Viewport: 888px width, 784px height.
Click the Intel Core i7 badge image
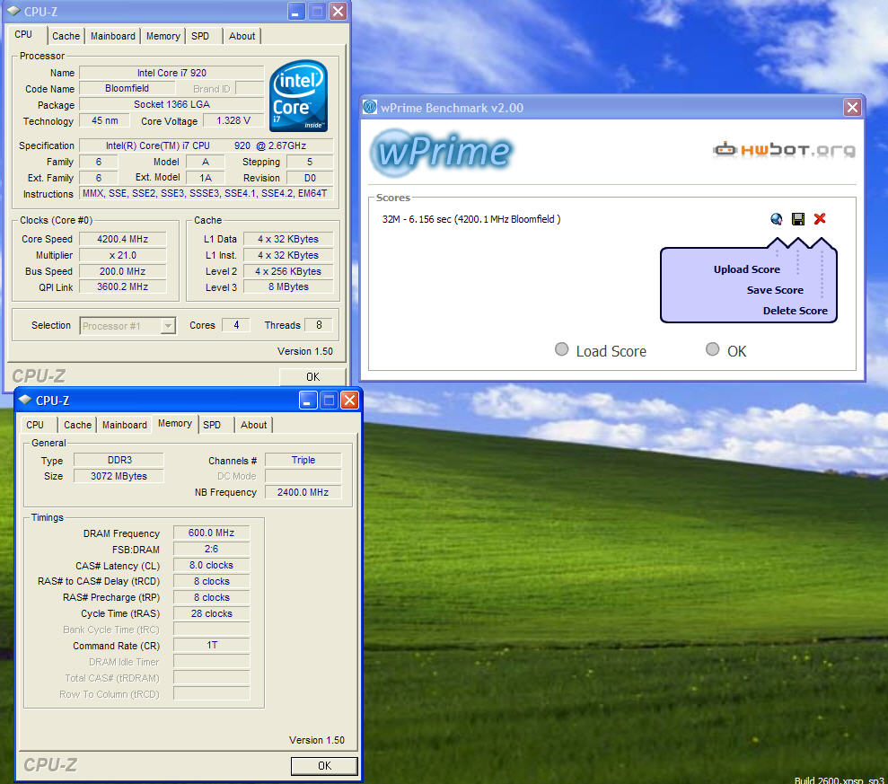coord(298,96)
